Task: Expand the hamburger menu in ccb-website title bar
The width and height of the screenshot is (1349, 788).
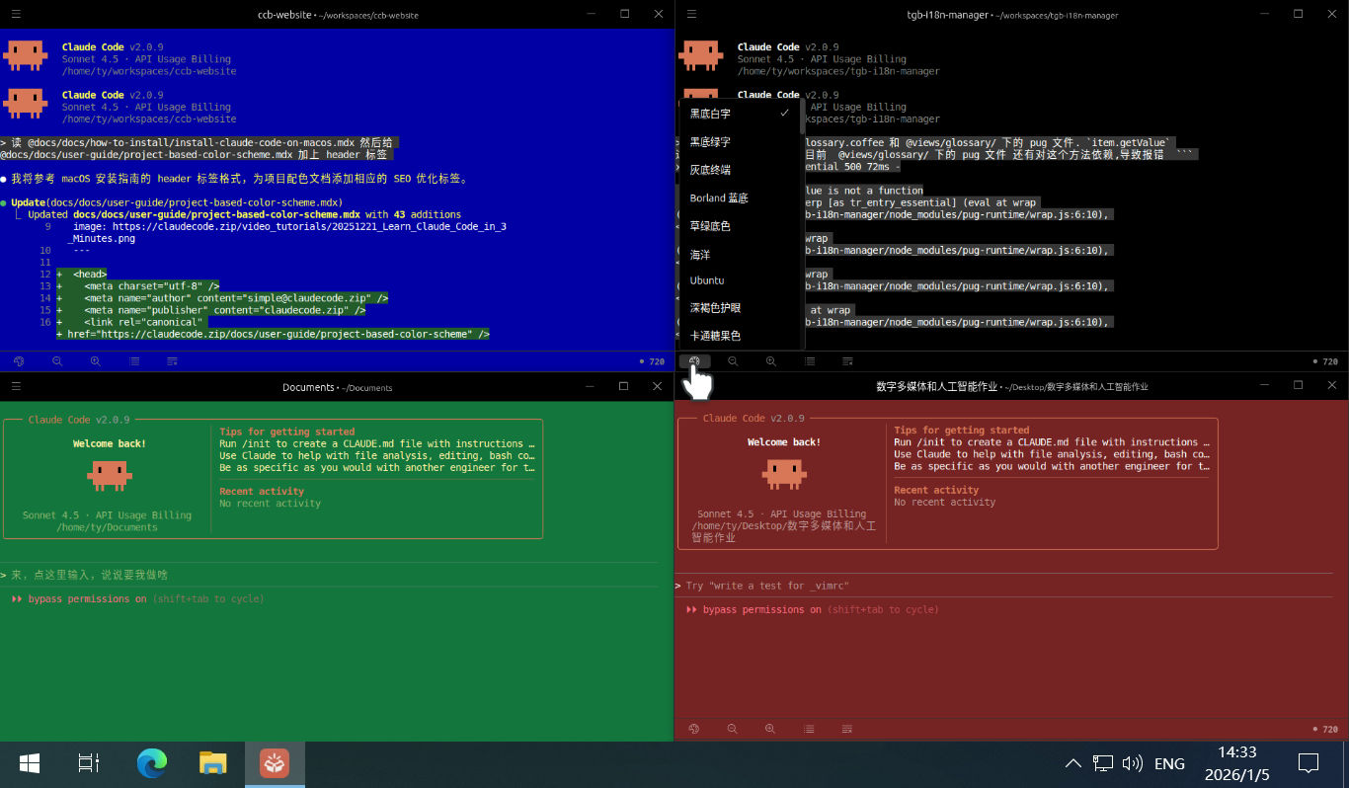Action: [16, 14]
